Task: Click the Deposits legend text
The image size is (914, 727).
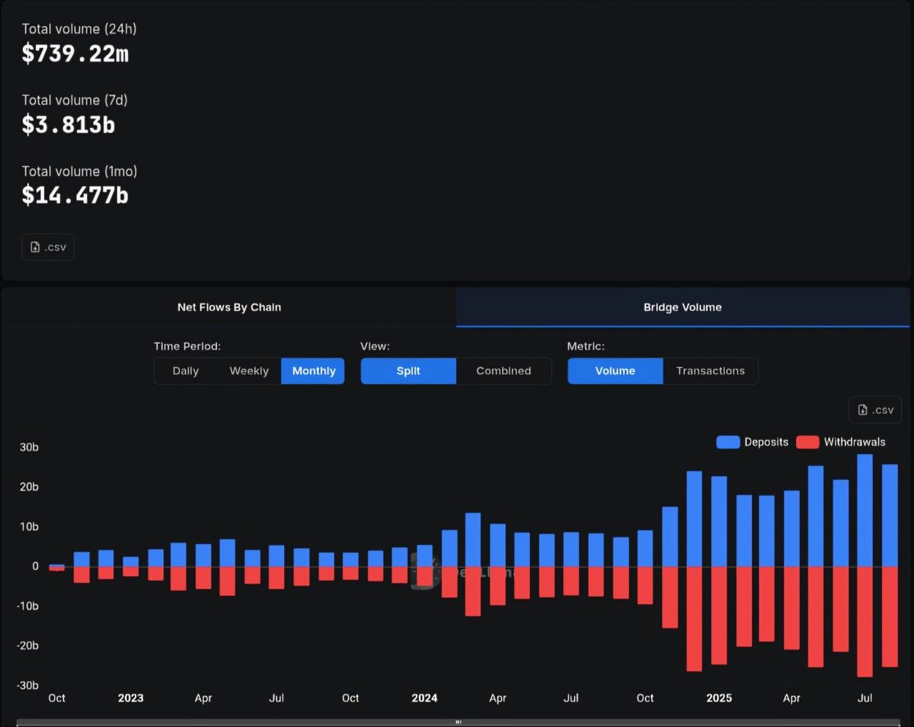Action: [x=766, y=442]
